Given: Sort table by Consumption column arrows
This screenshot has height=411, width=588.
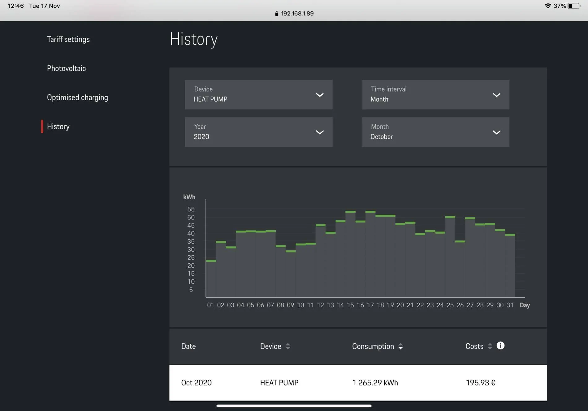Looking at the screenshot, I should pos(400,346).
